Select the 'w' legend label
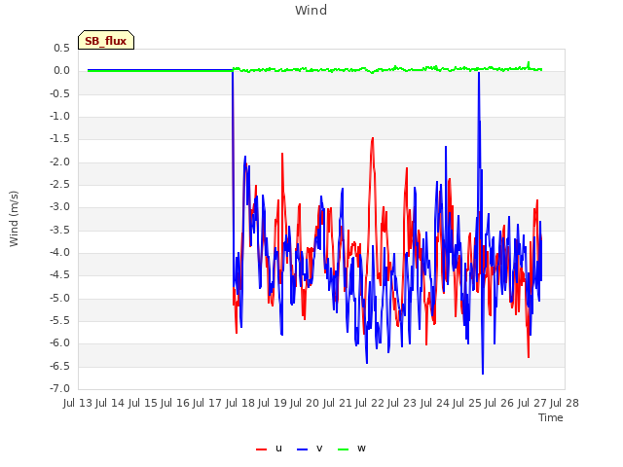 (x=361, y=449)
